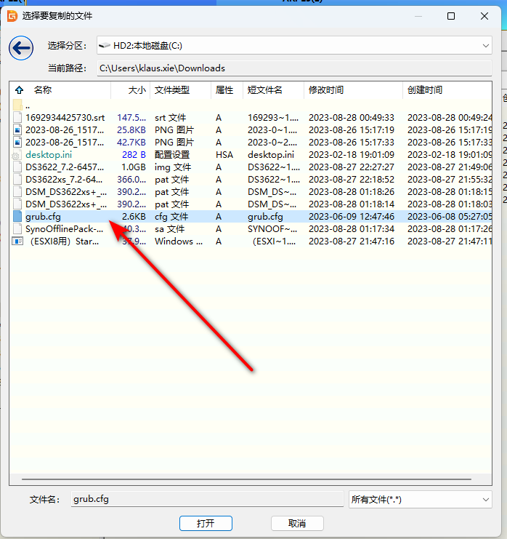
Task: Click modified time 2023-08-28 01:18:14
Action: point(352,204)
